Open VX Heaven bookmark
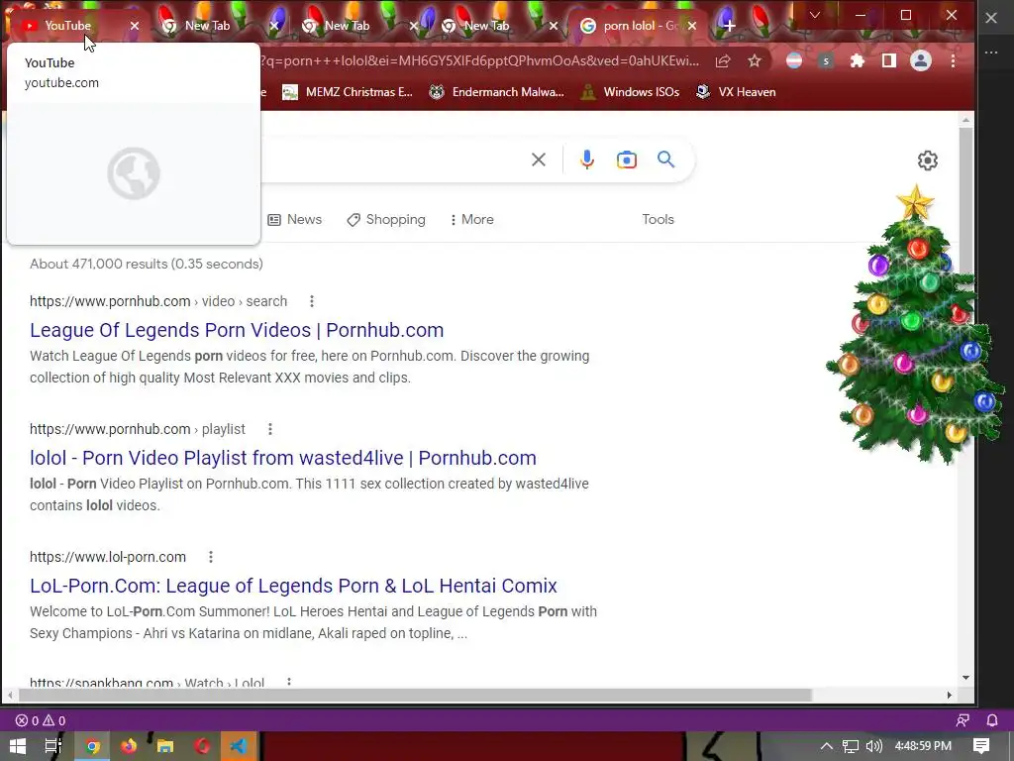Image resolution: width=1014 pixels, height=761 pixels. pos(736,92)
